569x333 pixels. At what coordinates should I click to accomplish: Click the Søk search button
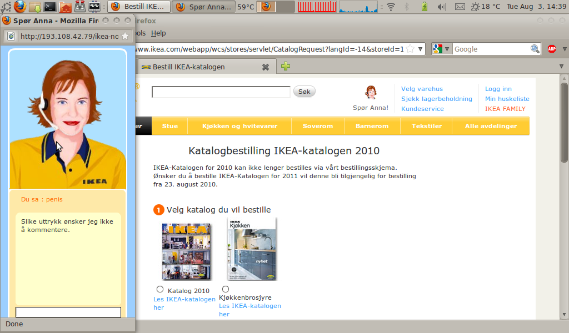click(305, 92)
